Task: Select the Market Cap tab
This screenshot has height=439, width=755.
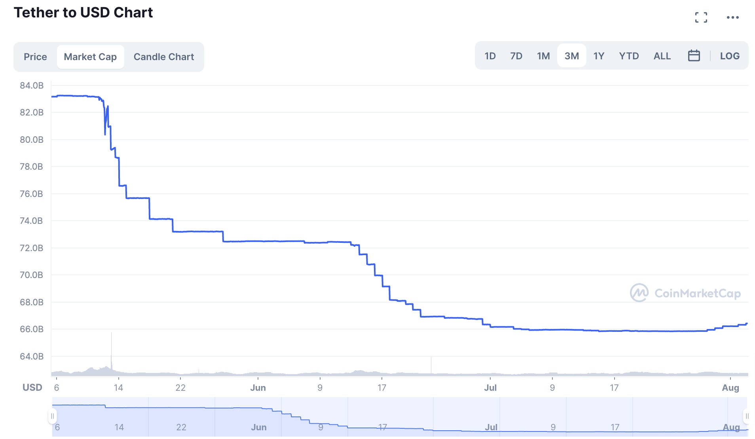Action: 90,57
